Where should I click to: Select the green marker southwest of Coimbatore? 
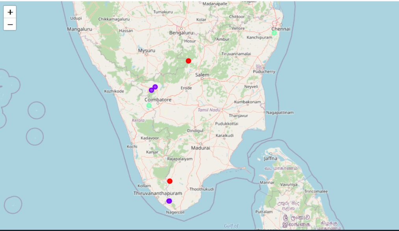pos(149,106)
